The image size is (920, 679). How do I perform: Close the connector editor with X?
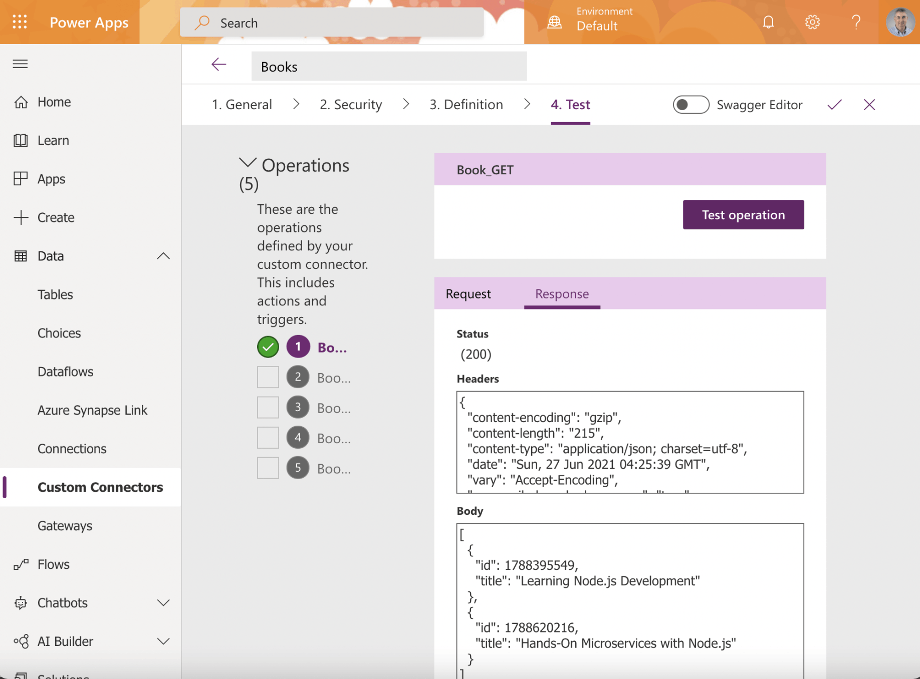pos(869,104)
